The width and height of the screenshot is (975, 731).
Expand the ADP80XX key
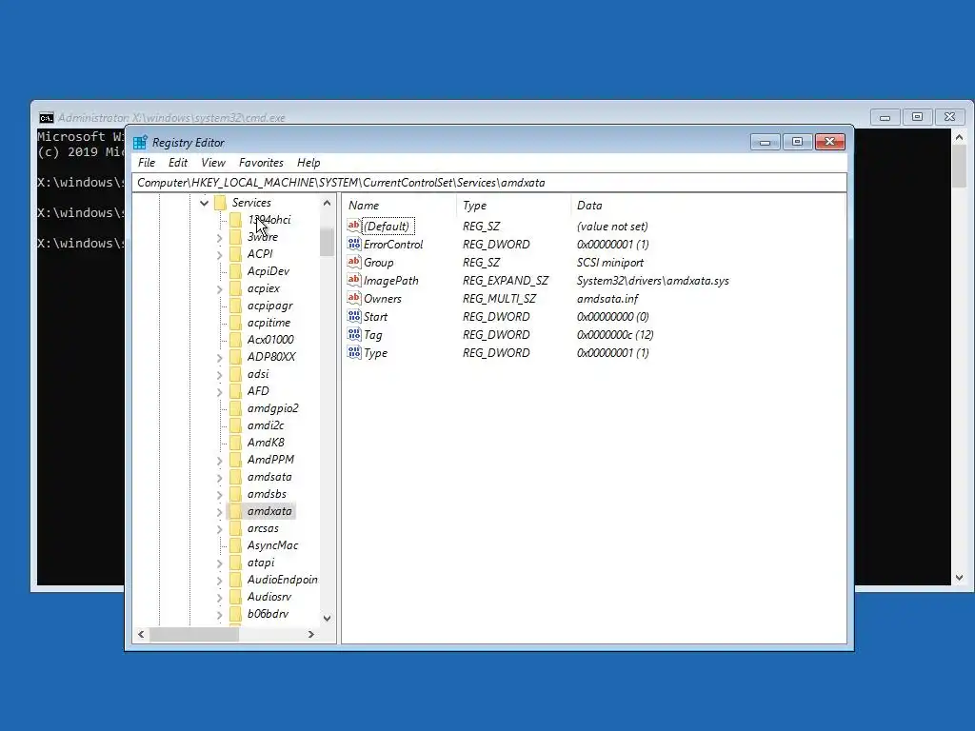(220, 358)
